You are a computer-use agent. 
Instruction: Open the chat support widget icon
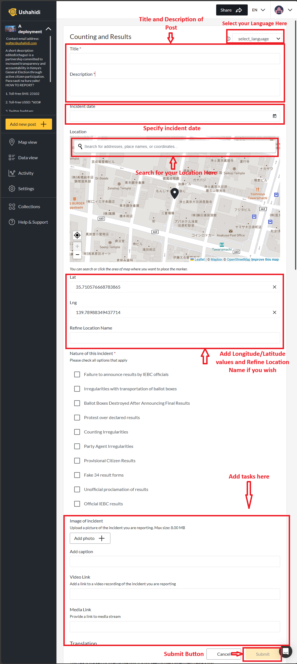286,652
